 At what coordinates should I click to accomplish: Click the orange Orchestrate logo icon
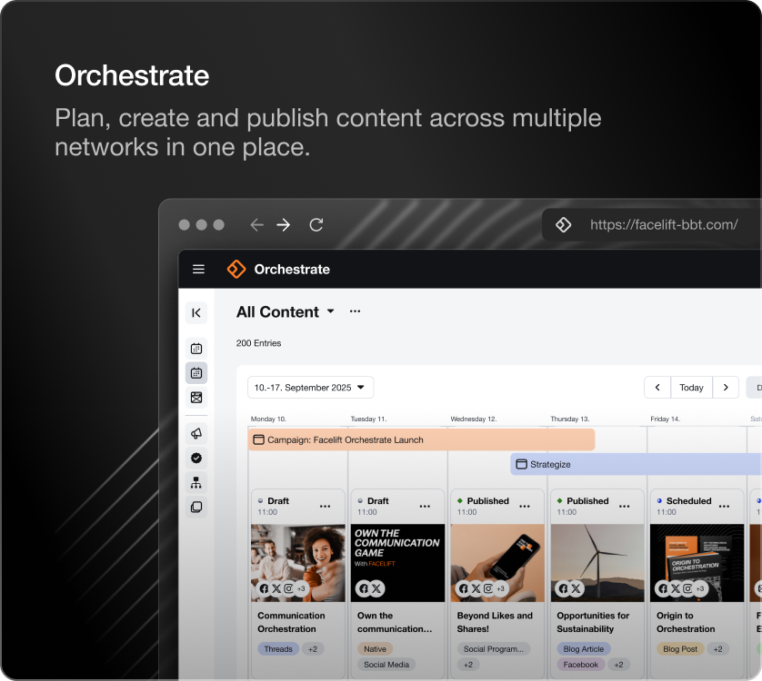[x=236, y=269]
